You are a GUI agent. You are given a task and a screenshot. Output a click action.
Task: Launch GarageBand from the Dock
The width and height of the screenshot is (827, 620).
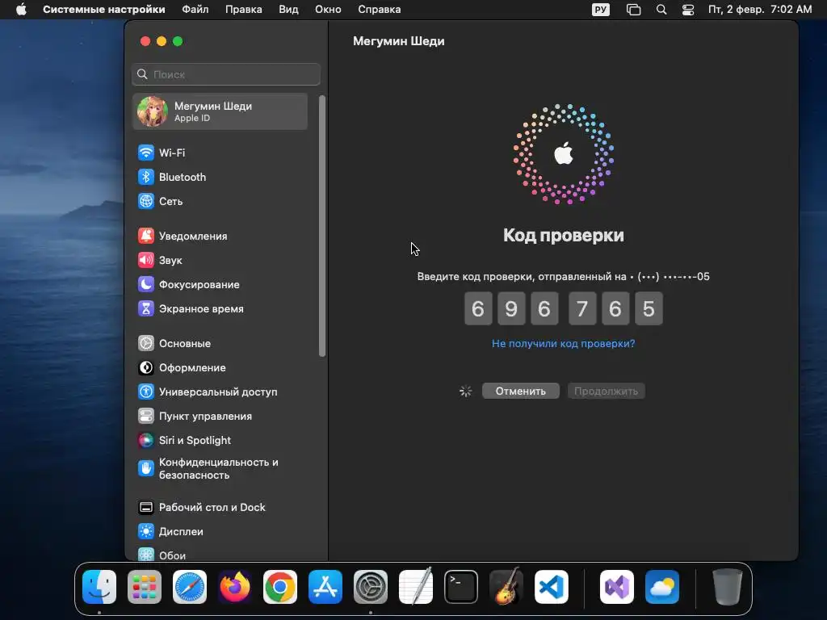(506, 587)
